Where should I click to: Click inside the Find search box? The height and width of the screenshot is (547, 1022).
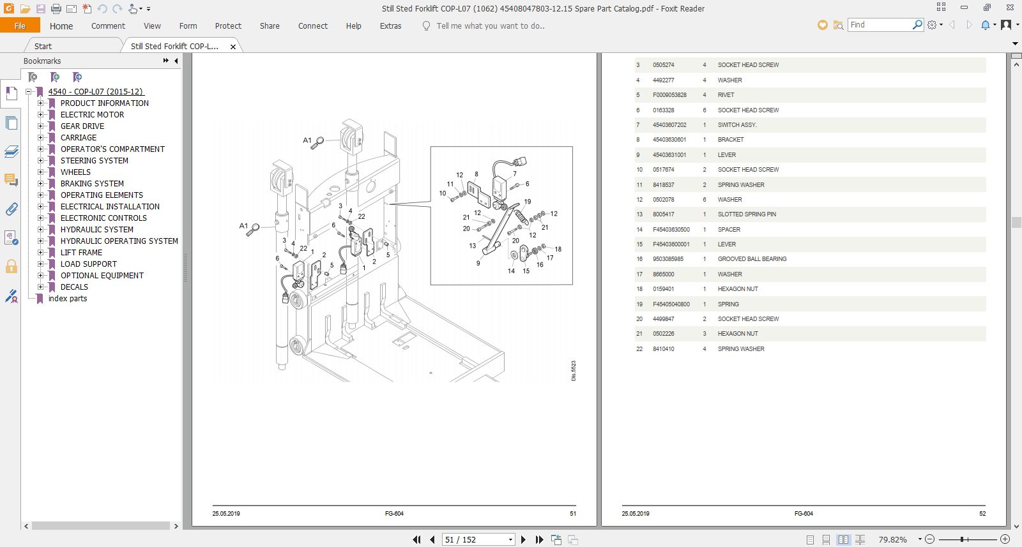880,25
